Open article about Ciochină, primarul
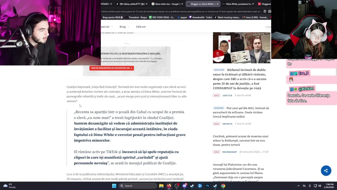 point(241,140)
